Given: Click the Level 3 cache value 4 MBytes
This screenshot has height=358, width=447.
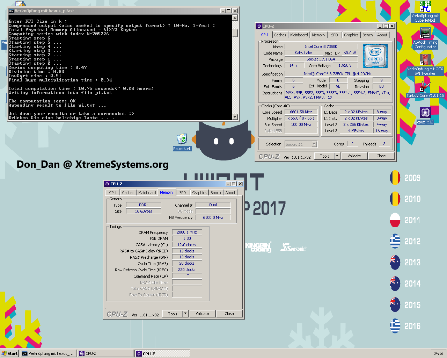Looking at the screenshot, I should [356, 131].
